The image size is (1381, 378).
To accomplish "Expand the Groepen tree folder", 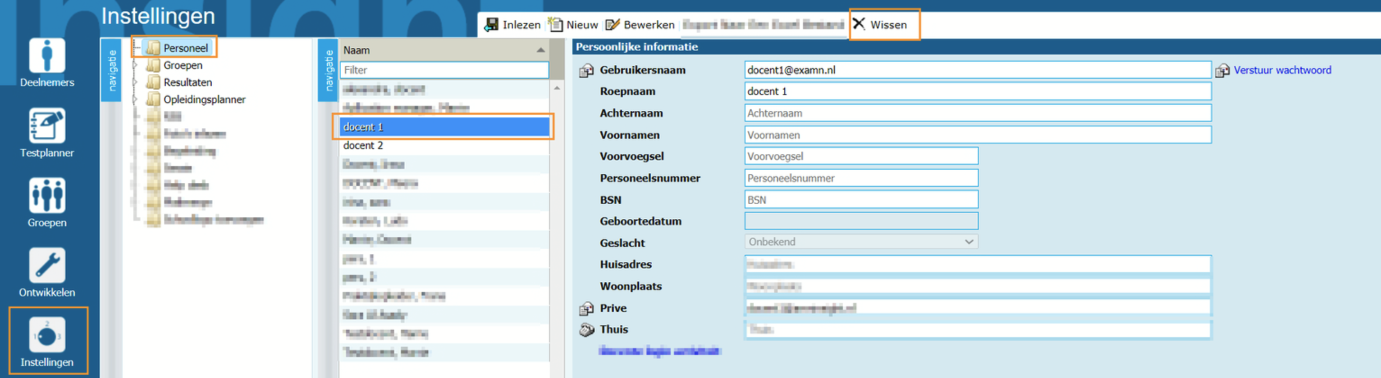I will tap(136, 65).
